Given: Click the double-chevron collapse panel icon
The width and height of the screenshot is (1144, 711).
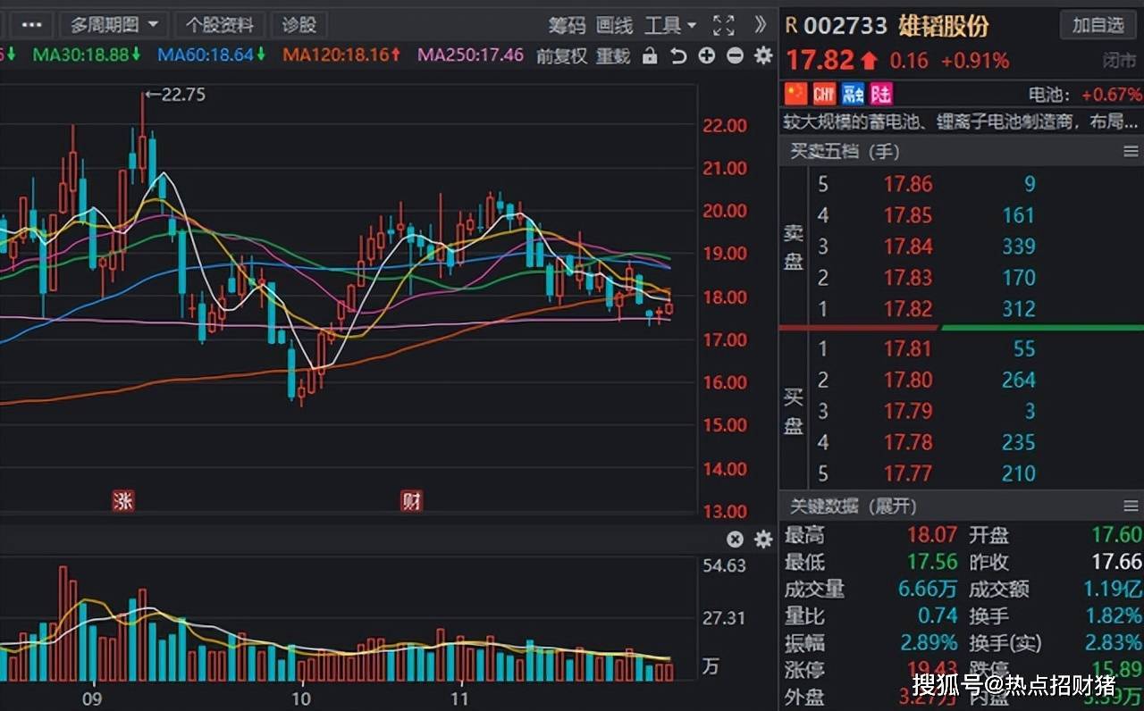Looking at the screenshot, I should pyautogui.click(x=761, y=25).
